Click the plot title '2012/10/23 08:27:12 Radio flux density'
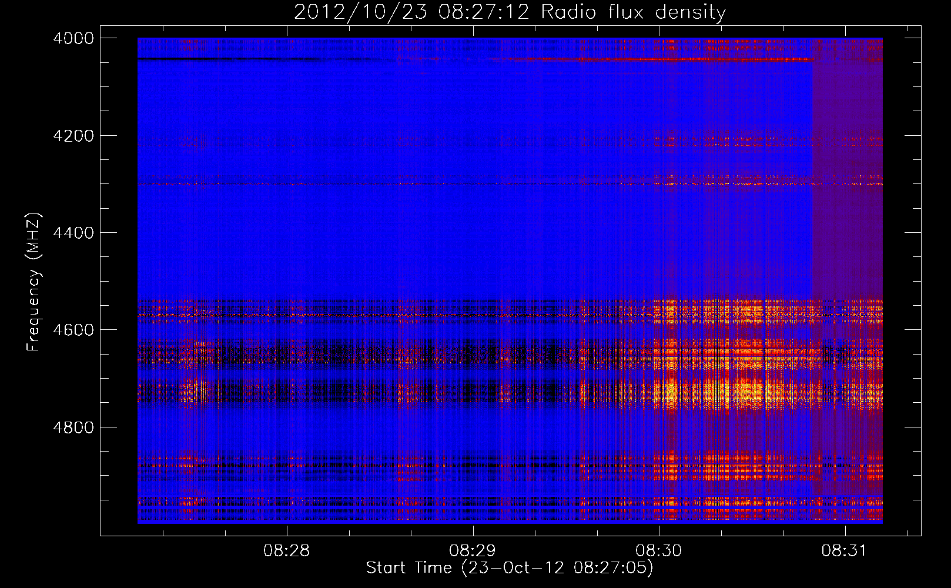The image size is (951, 588). click(x=510, y=12)
